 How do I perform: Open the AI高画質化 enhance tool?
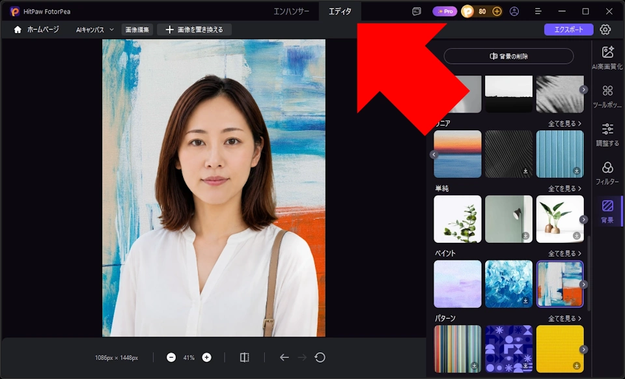[x=607, y=58]
